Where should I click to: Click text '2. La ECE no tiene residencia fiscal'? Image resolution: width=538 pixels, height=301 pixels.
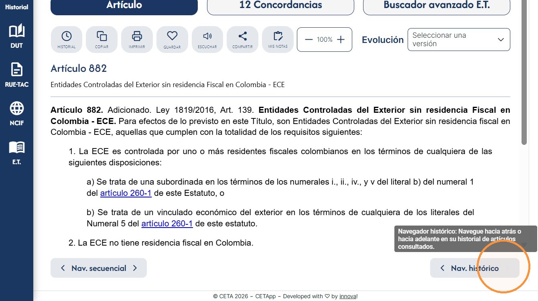coord(161,243)
